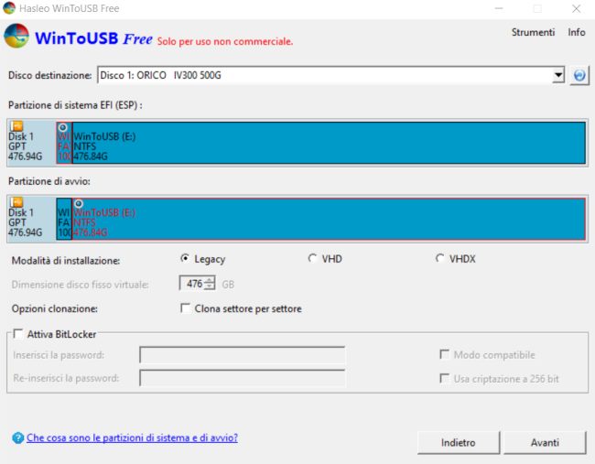The height and width of the screenshot is (464, 595).
Task: Click Disk 1 icon in boot partition row
Action: [x=16, y=202]
